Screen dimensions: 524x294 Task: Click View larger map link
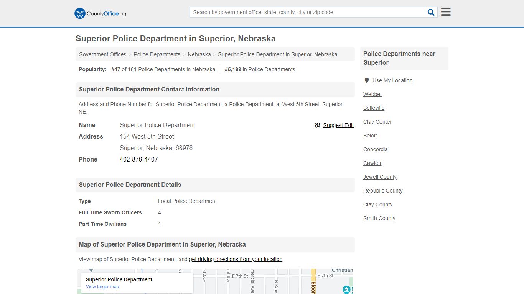[102, 287]
